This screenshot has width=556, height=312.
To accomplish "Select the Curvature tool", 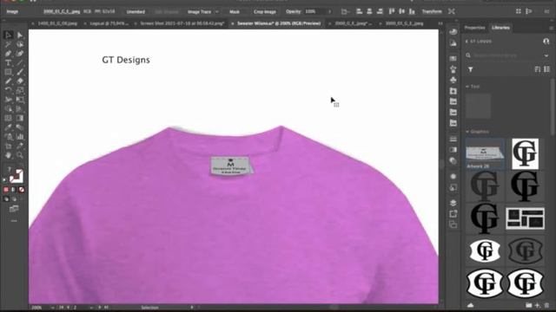I will [20, 54].
